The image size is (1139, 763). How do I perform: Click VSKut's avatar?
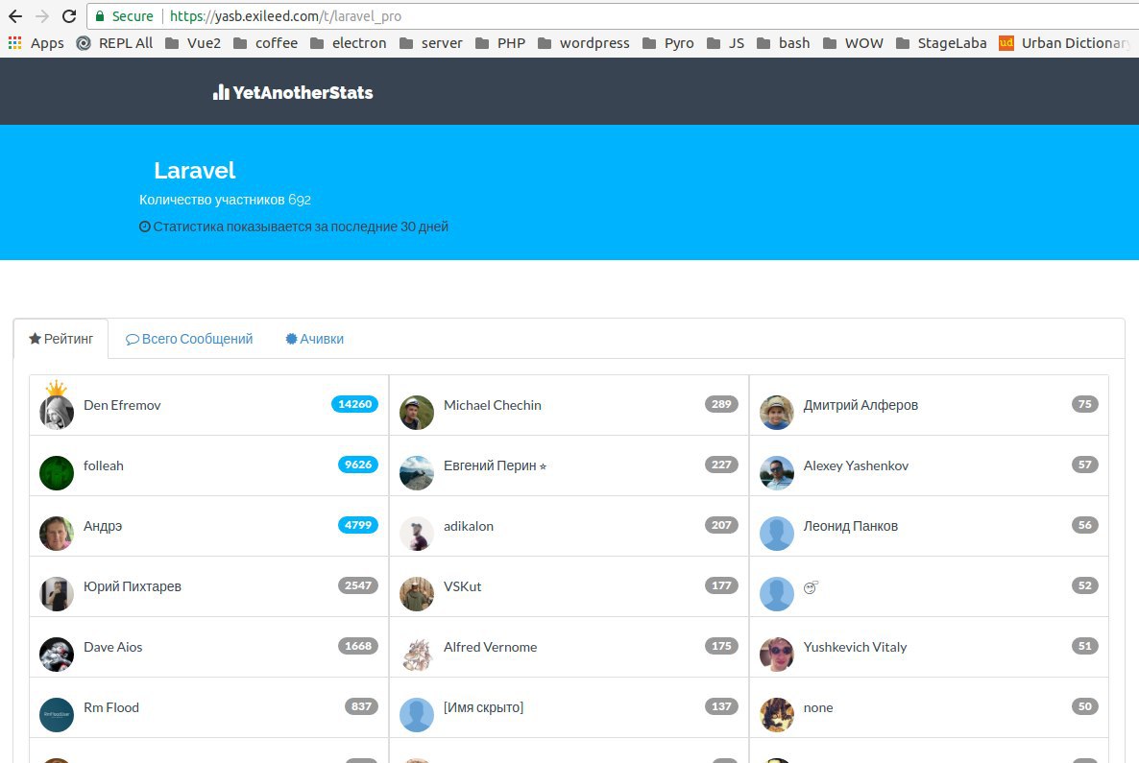pos(417,593)
